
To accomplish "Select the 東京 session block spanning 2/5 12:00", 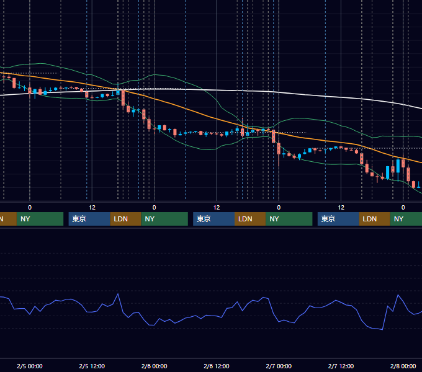I will [89, 219].
